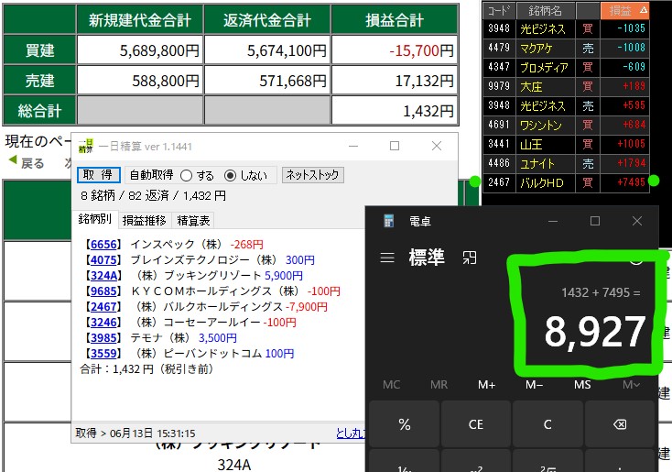Select the する auto-fetch radio button
The image size is (672, 472).
click(187, 175)
